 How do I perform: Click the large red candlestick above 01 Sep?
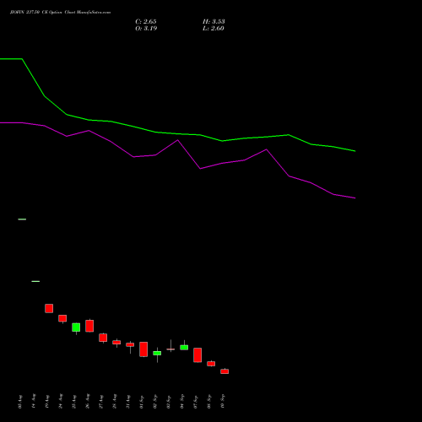pyautogui.click(x=143, y=349)
